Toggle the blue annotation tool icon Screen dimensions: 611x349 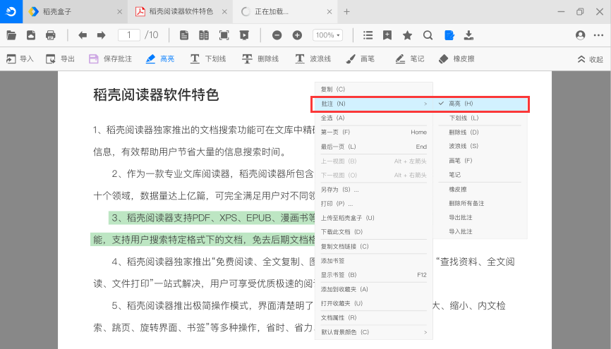[x=449, y=35]
